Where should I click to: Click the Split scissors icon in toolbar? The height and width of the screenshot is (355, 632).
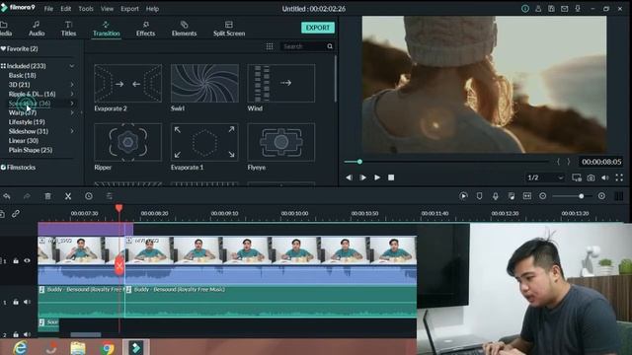click(x=68, y=196)
